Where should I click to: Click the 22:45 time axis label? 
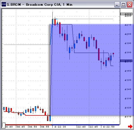point(94,127)
